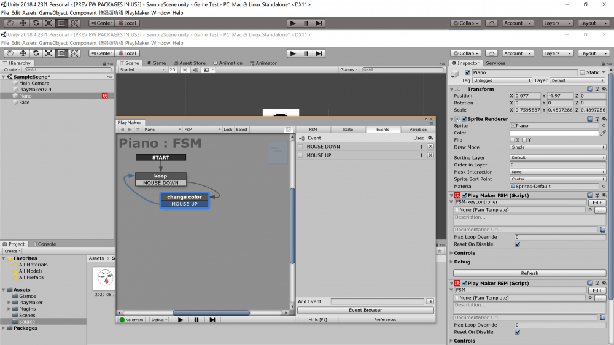Select the Scale tool in lower toolbar
The image size is (614, 345).
(x=49, y=53)
